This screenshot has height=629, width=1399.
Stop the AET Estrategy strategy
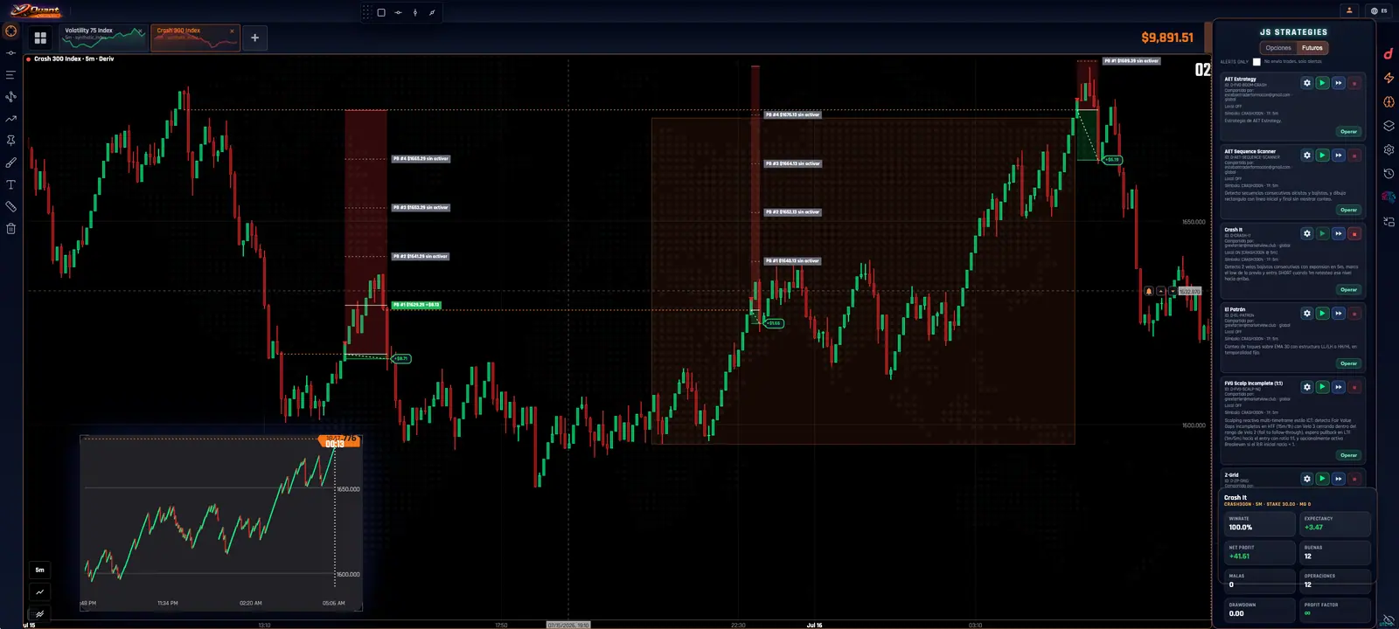coord(1354,83)
